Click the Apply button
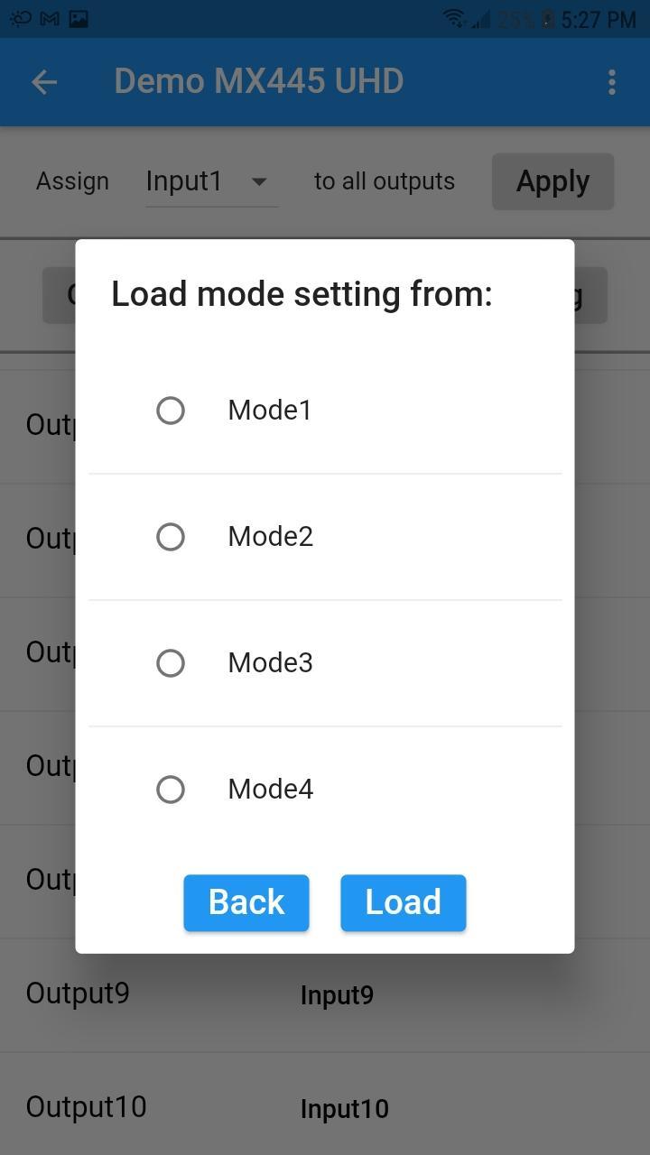 click(x=552, y=181)
